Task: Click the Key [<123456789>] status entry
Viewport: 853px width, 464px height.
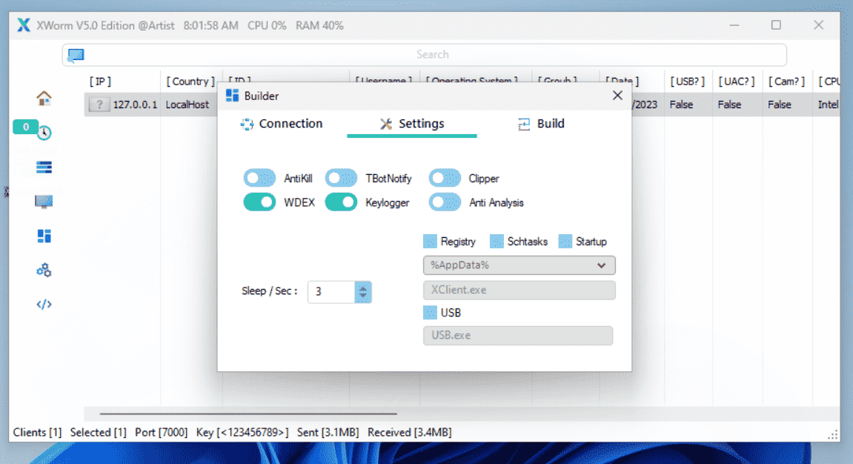Action: pyautogui.click(x=242, y=432)
